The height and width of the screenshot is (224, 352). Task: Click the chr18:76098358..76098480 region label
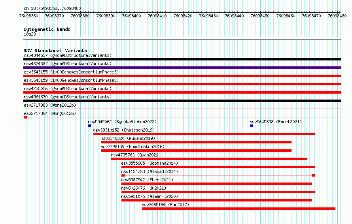coord(52,8)
